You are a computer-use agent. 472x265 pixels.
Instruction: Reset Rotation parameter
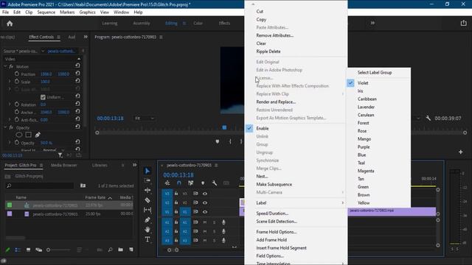tap(77, 104)
